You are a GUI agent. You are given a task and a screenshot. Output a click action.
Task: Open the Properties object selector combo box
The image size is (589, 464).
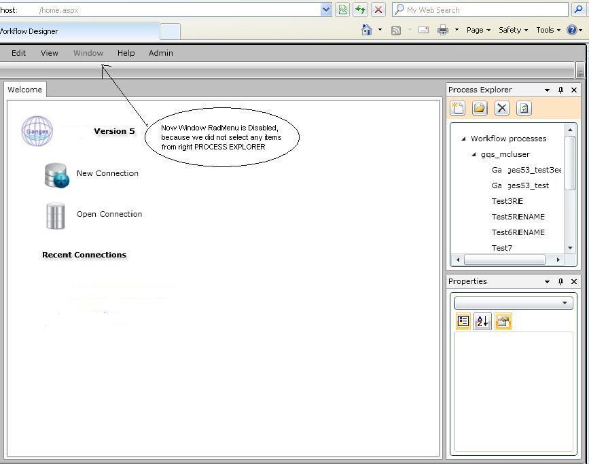click(x=513, y=303)
